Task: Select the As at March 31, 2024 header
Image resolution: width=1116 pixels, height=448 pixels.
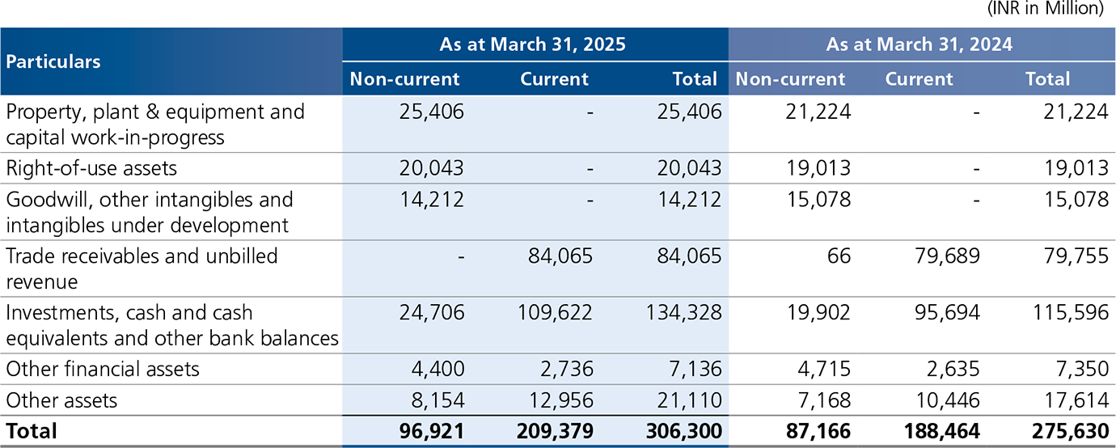Action: coord(919,44)
